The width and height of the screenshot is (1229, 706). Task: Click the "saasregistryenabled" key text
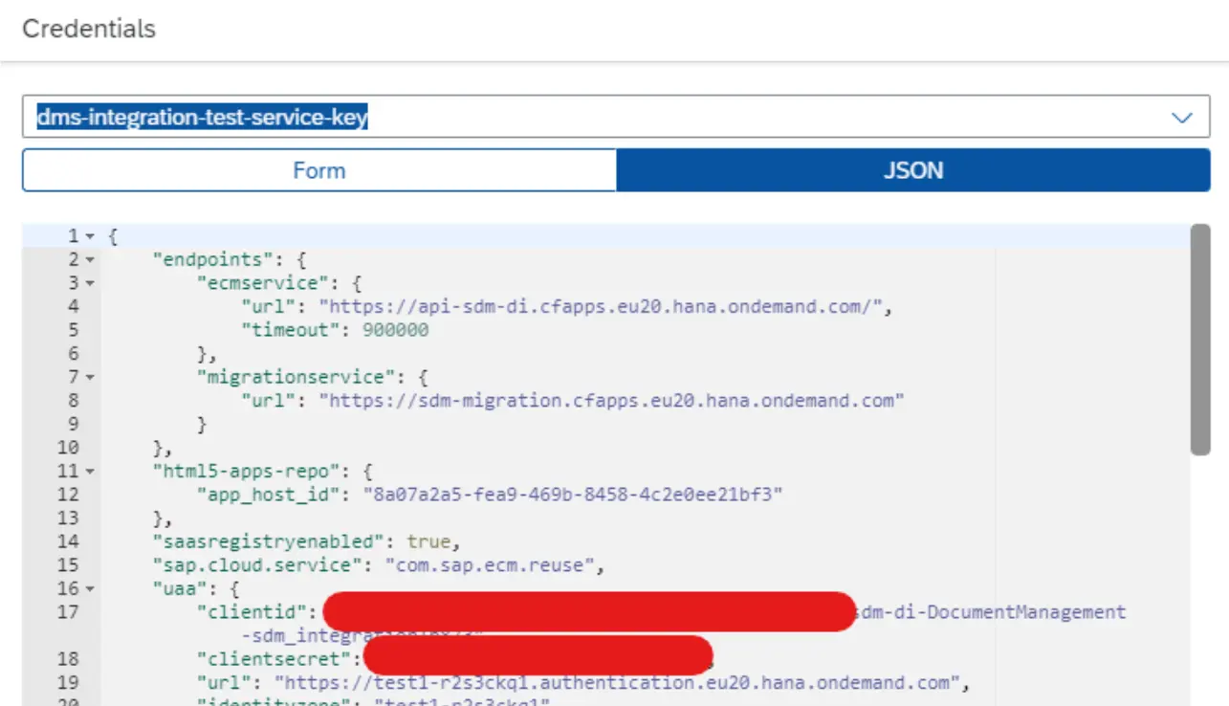click(269, 541)
